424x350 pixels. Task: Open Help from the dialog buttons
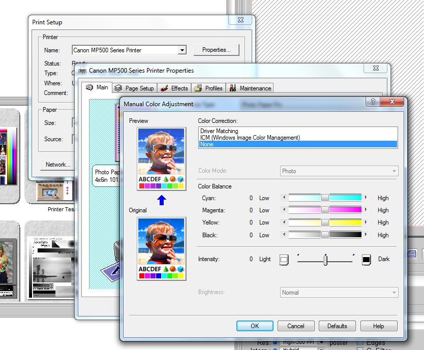coord(379,326)
